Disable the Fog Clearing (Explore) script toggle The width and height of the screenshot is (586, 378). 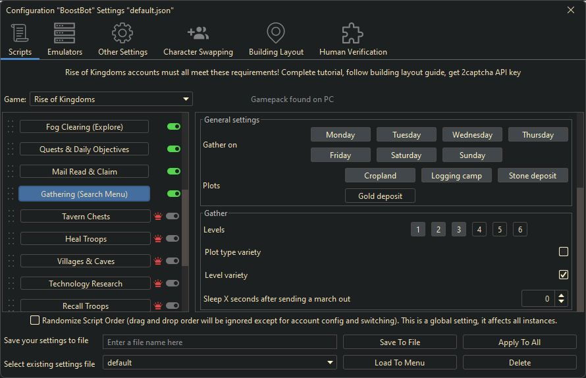click(174, 126)
